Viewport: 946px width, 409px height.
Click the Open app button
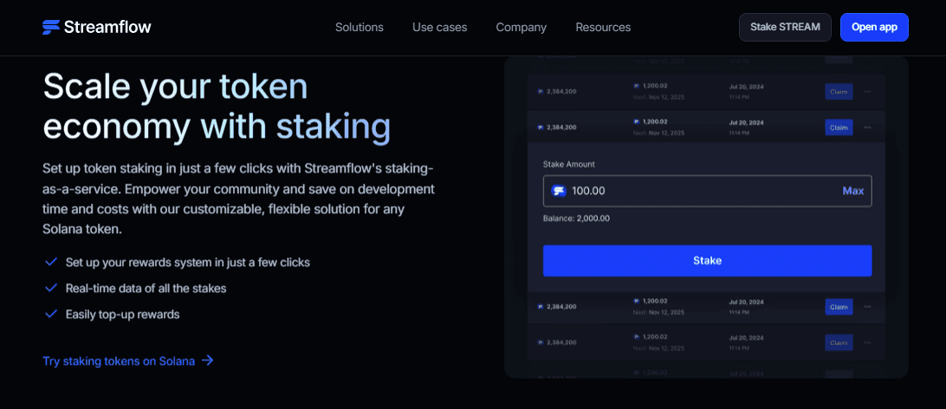click(x=874, y=27)
